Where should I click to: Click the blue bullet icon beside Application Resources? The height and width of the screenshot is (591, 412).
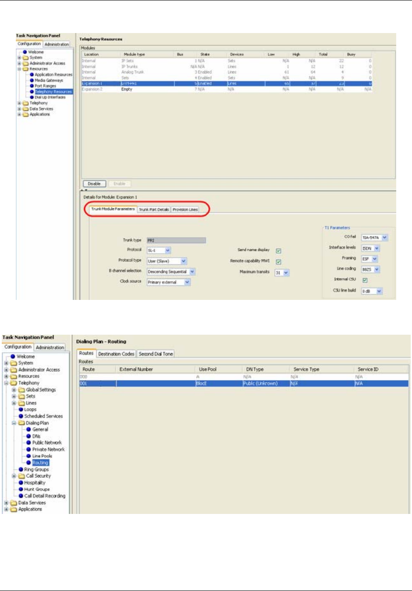click(32, 75)
